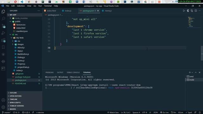Open the File menu
This screenshot has width=203, height=114.
8,6
